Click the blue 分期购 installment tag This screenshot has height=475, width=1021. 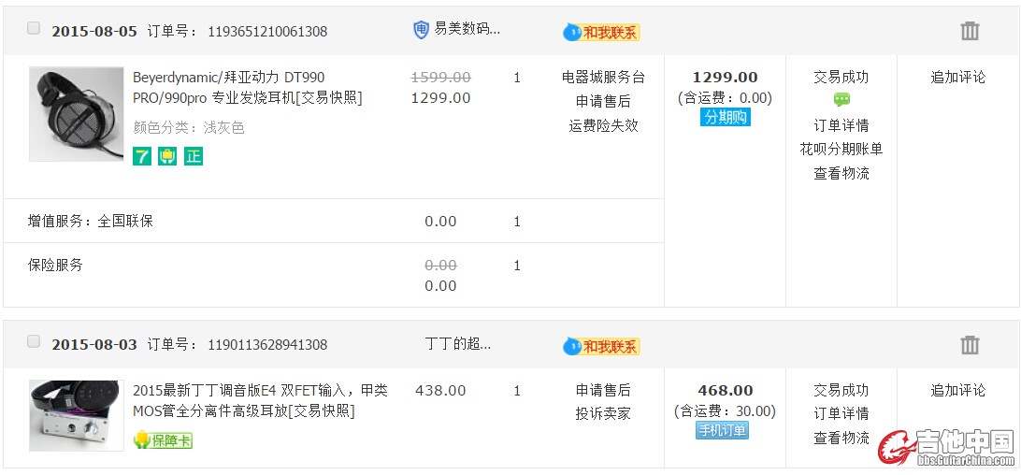click(725, 118)
